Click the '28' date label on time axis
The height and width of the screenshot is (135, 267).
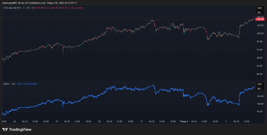point(99,121)
